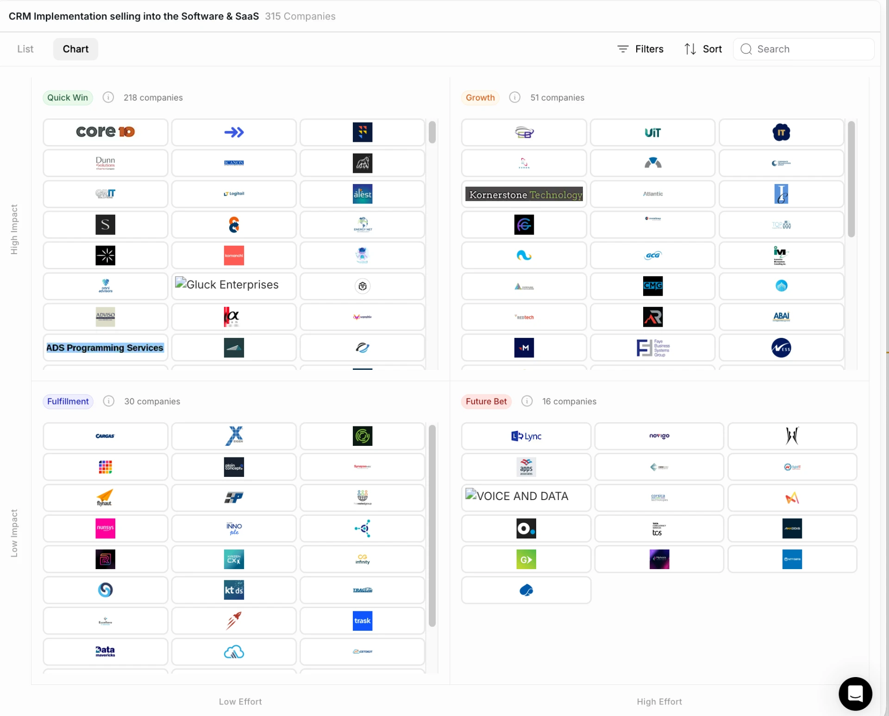Open the UiT company logo card
Screen dimensions: 889x716
tap(653, 132)
